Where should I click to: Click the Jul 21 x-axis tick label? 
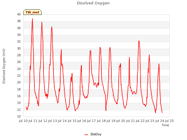[x=131, y=121]
